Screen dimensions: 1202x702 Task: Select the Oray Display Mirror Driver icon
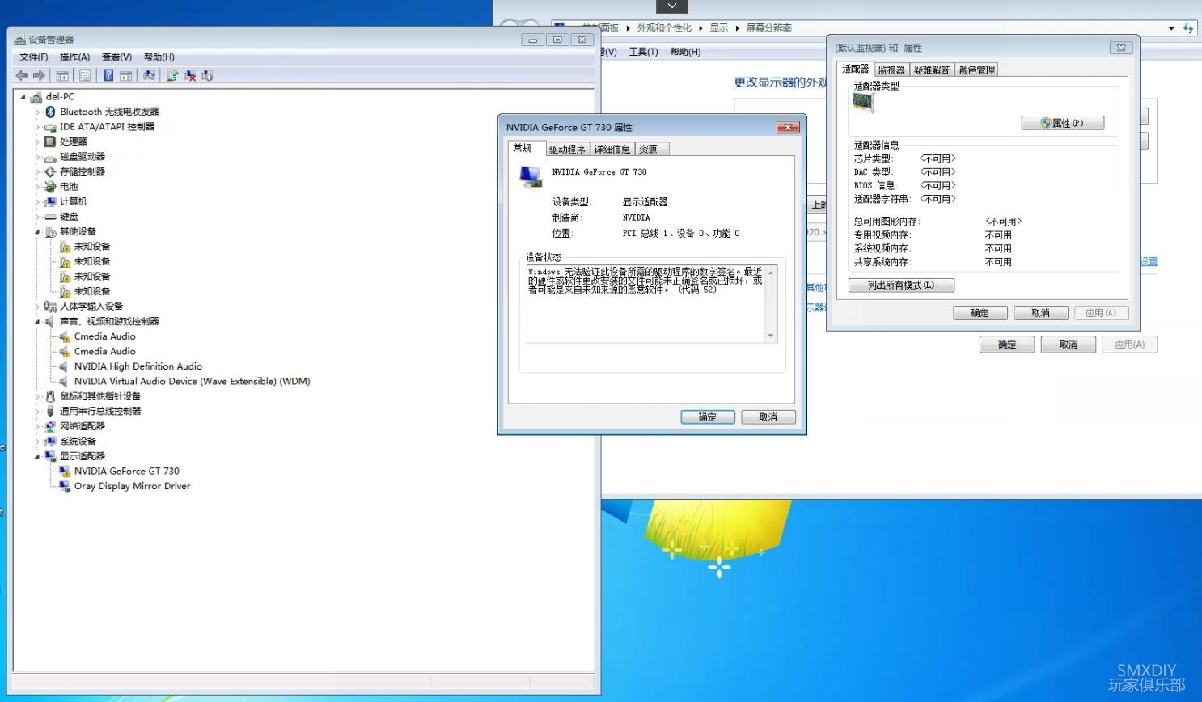pyautogui.click(x=65, y=486)
